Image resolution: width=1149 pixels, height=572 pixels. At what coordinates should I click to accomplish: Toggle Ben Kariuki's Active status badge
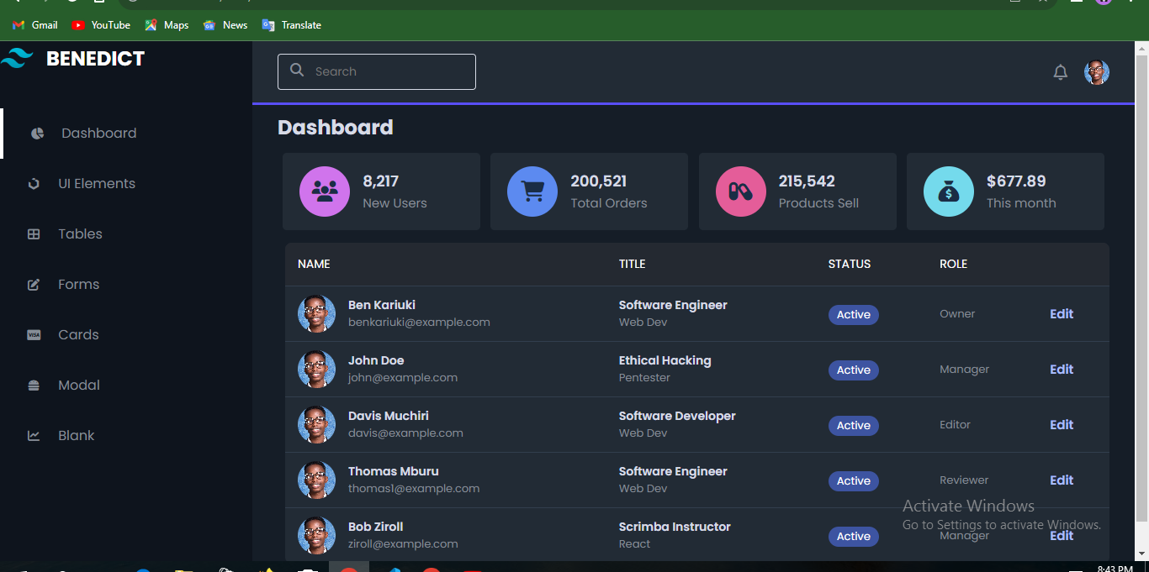[853, 314]
